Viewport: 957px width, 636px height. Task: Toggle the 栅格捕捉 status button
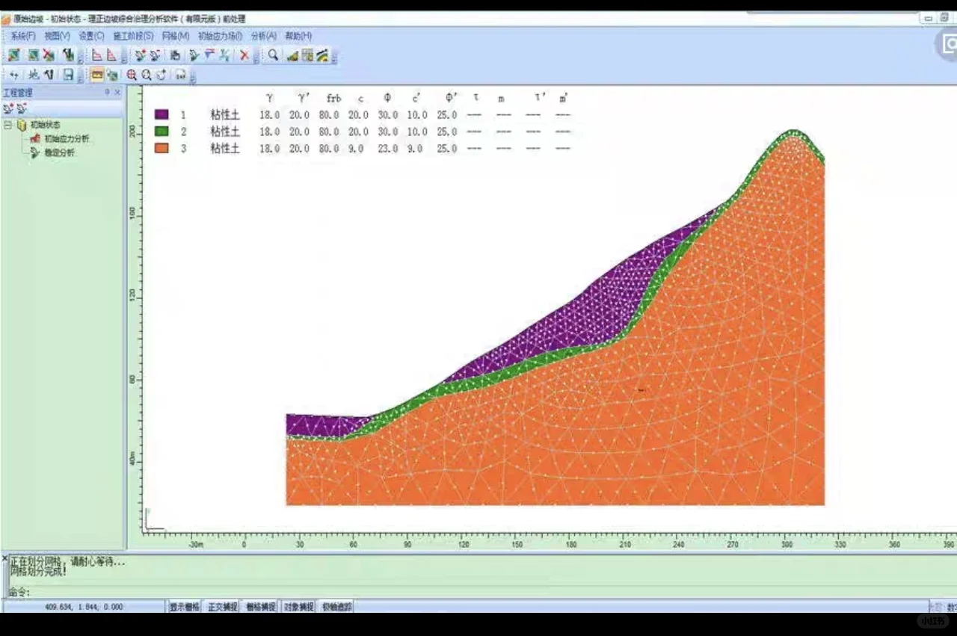tap(261, 607)
